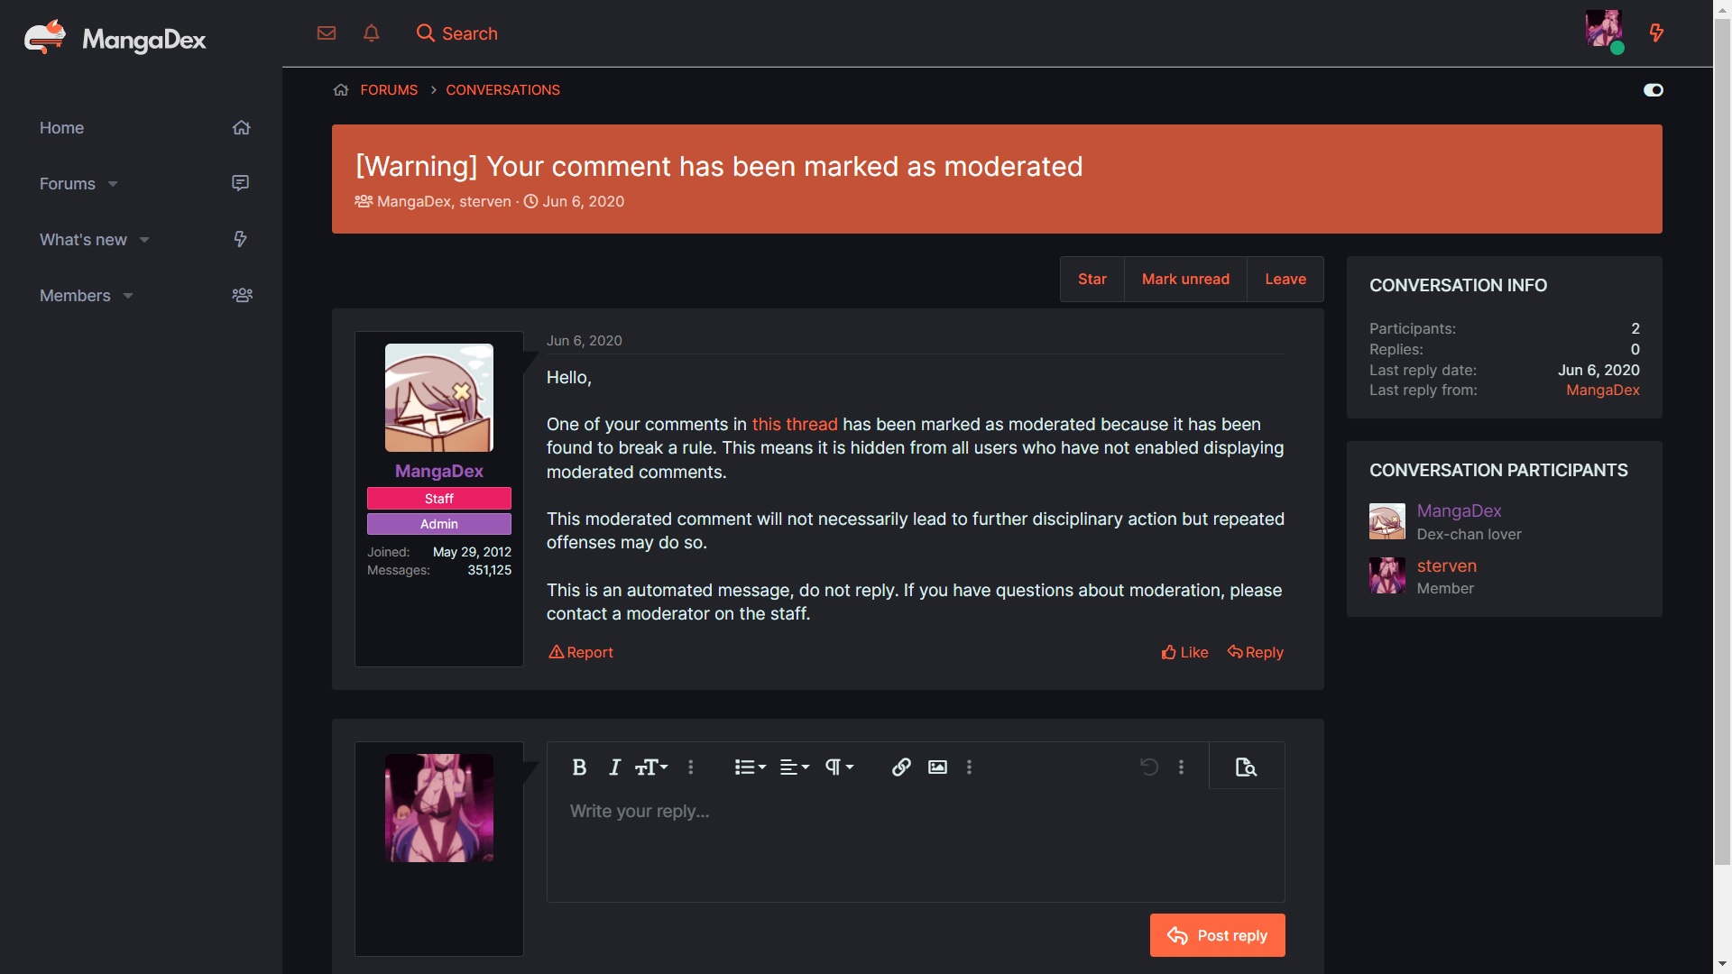This screenshot has height=974, width=1732.
Task: Click the breadcrumb home icon
Action: 341,90
